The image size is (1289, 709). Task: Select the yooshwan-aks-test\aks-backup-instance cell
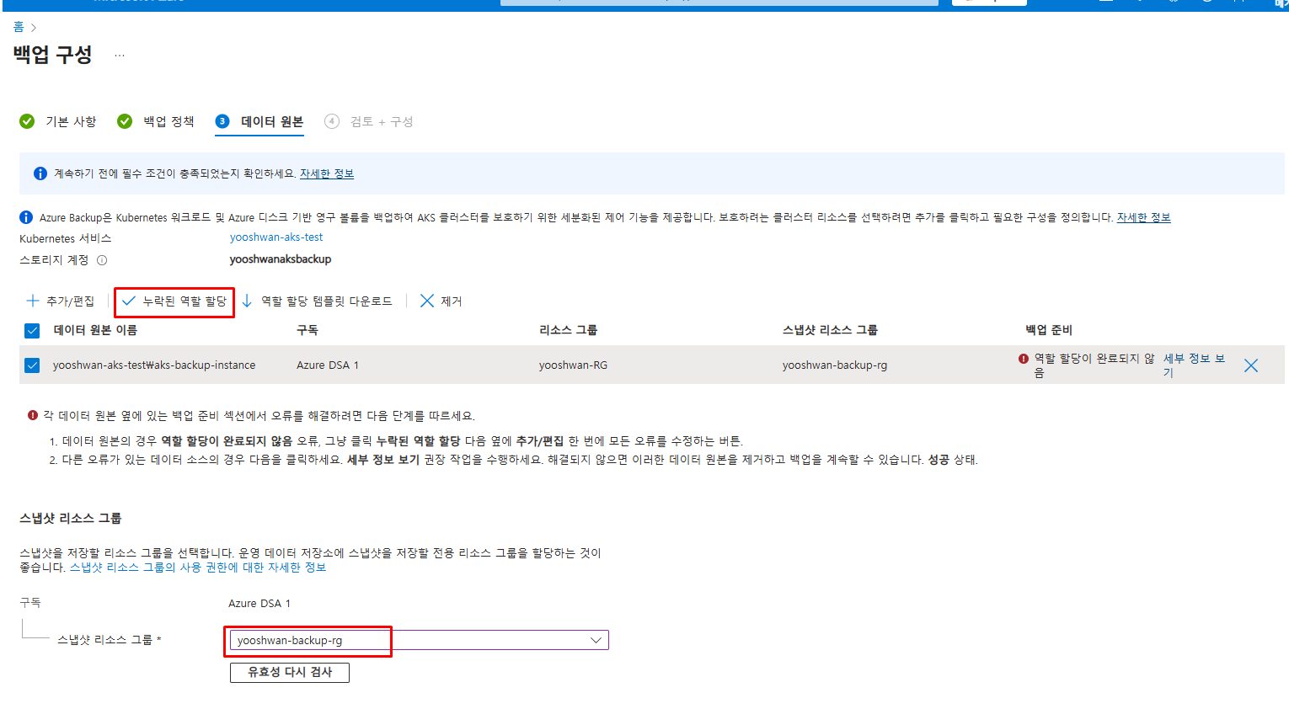[x=154, y=365]
